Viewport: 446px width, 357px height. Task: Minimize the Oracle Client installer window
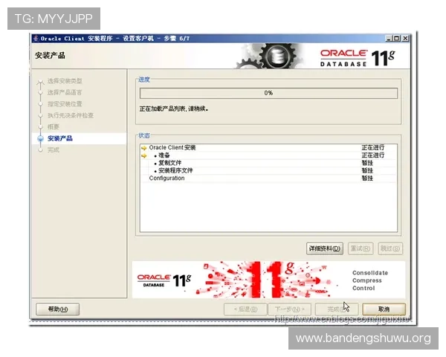(x=388, y=38)
